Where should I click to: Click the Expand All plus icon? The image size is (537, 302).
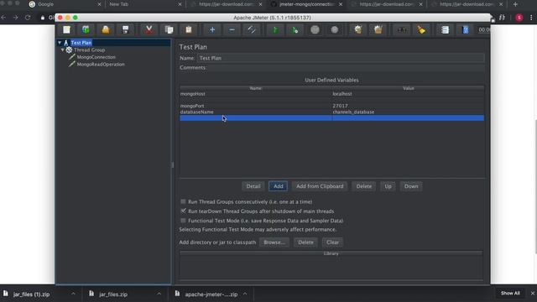[x=212, y=30]
